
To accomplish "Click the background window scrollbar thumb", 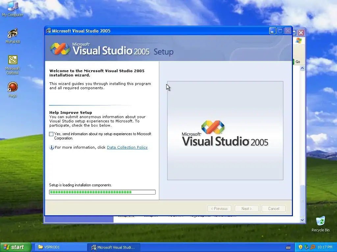I will [302, 201].
